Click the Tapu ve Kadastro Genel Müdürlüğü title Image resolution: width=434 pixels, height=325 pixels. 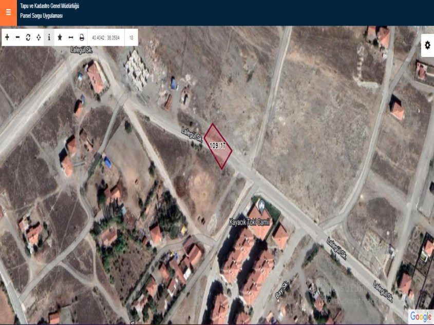(49, 6)
